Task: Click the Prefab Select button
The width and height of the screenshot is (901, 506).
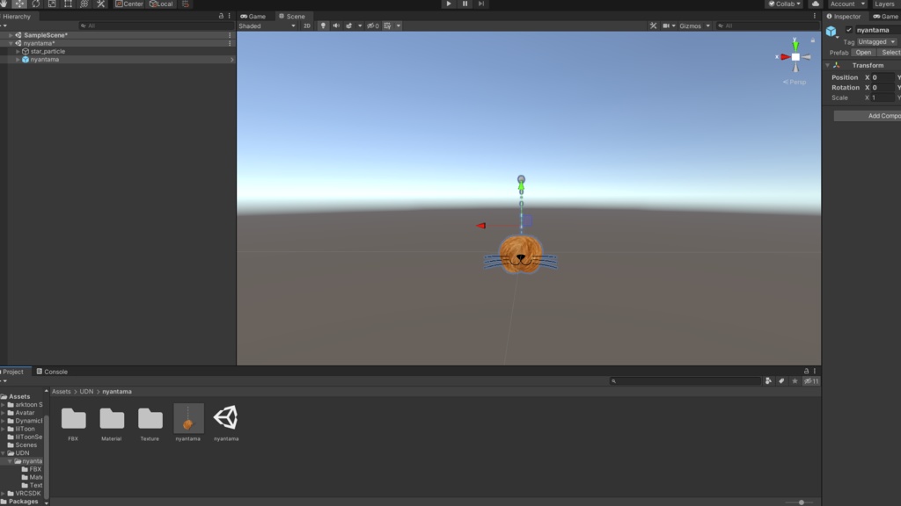Action: (890, 52)
